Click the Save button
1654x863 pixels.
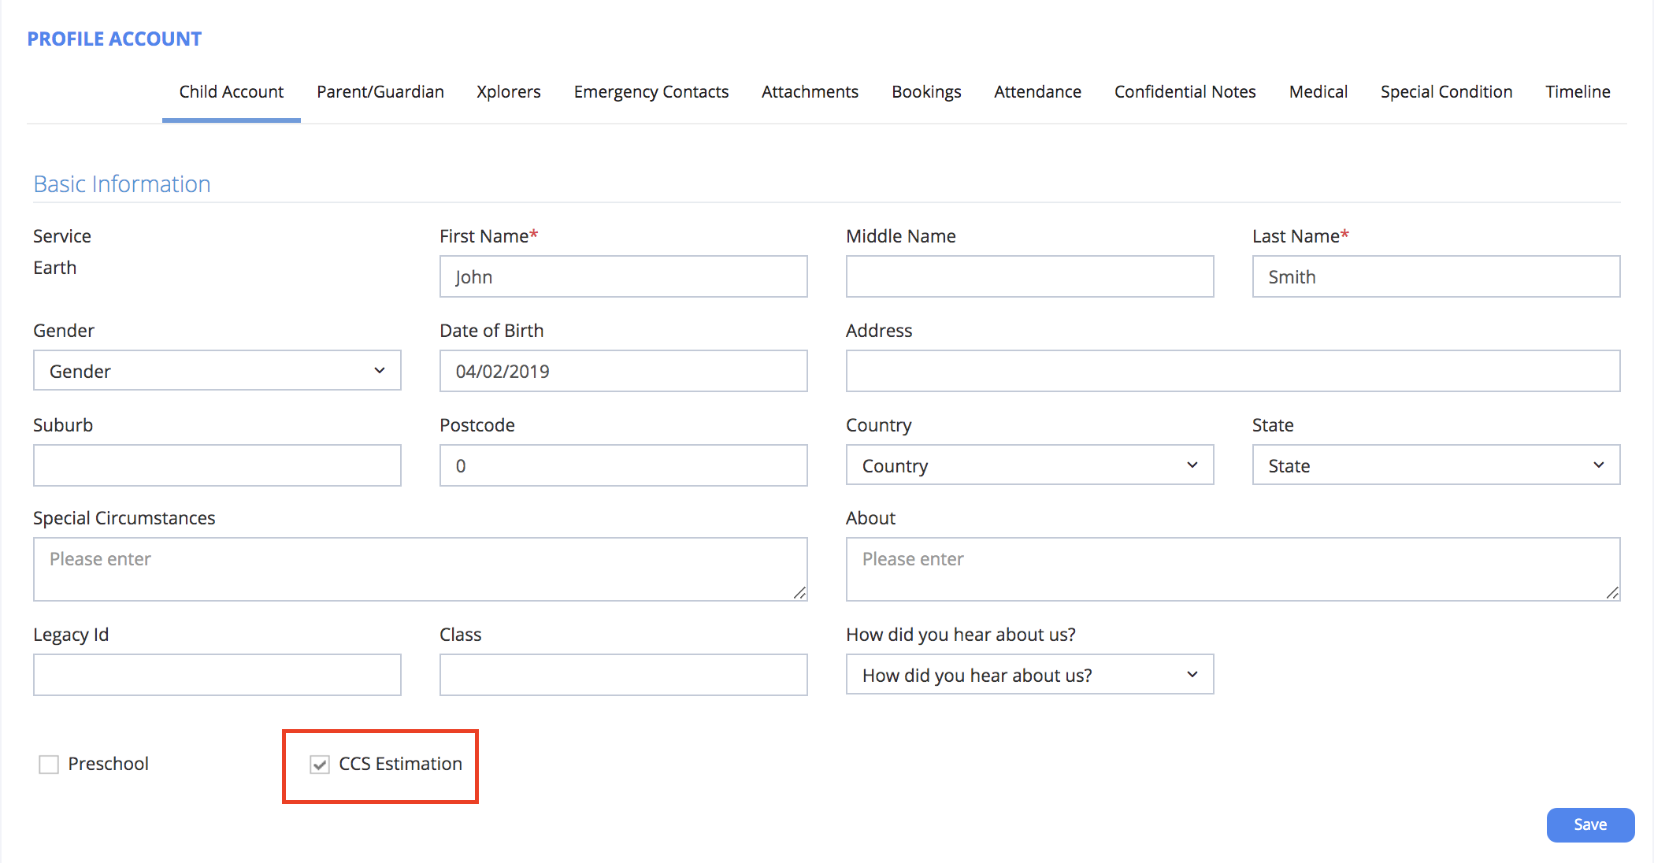tap(1590, 824)
